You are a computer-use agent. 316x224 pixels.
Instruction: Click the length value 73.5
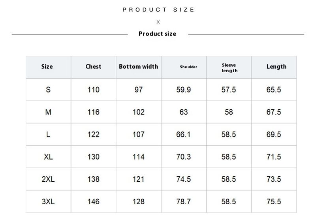click(274, 179)
